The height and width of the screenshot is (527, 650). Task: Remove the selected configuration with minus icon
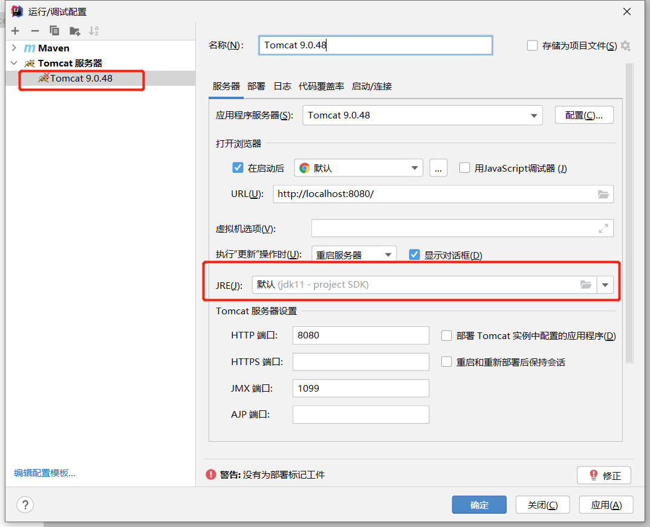pyautogui.click(x=35, y=31)
